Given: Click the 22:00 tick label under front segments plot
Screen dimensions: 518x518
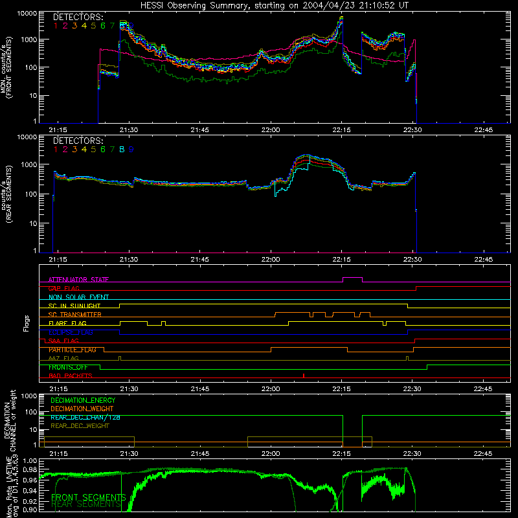Looking at the screenshot, I should 271,130.
